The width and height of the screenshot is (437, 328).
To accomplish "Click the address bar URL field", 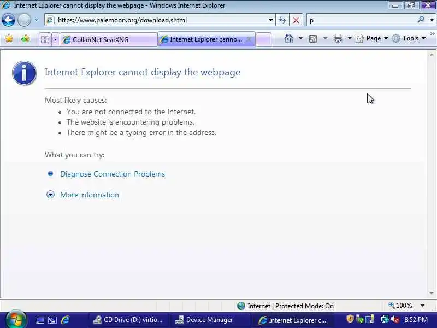I will (x=156, y=20).
